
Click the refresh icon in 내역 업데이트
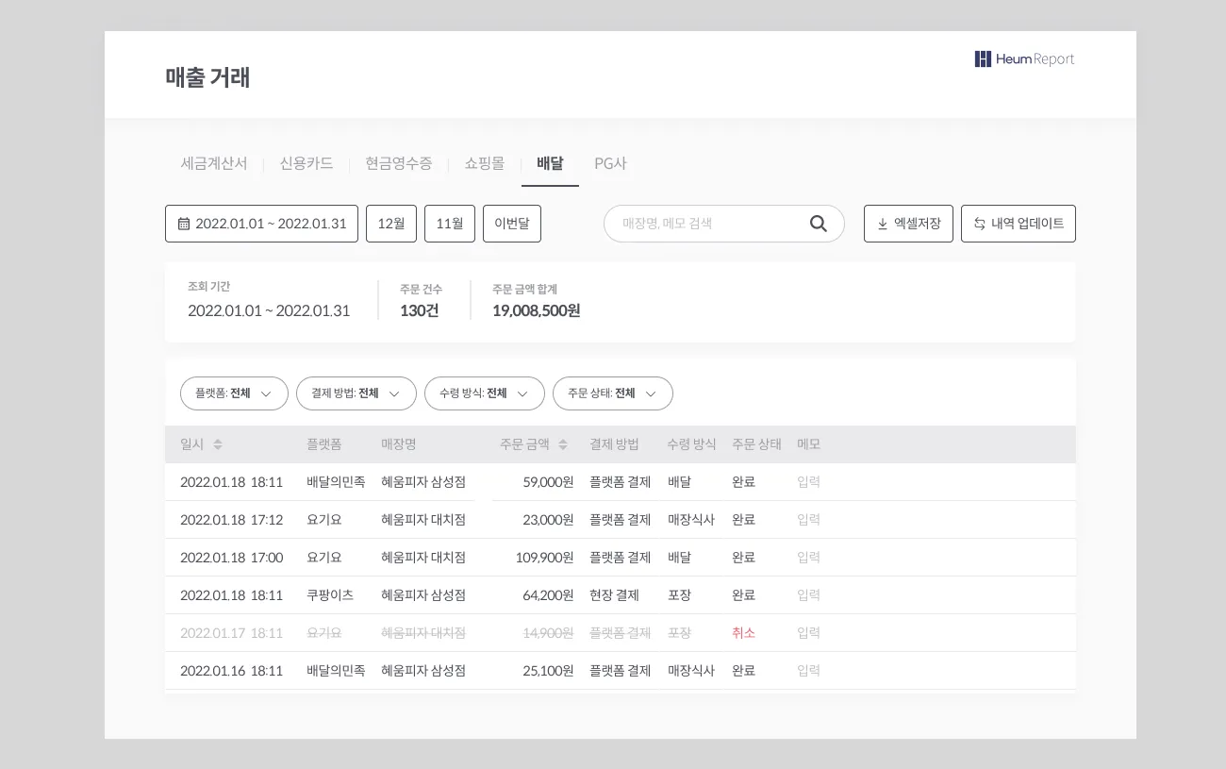pos(979,224)
